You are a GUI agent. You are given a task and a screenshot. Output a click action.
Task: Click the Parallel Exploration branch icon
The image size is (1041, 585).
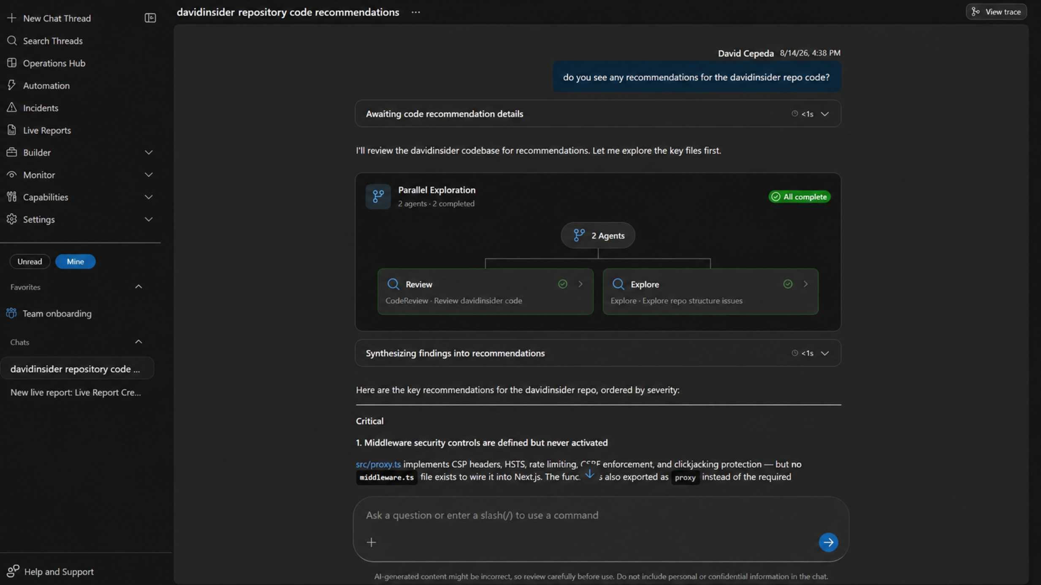(x=378, y=196)
